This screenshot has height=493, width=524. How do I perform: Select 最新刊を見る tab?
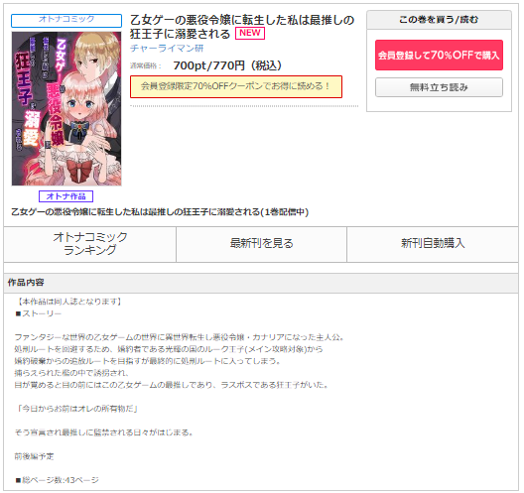point(261,244)
